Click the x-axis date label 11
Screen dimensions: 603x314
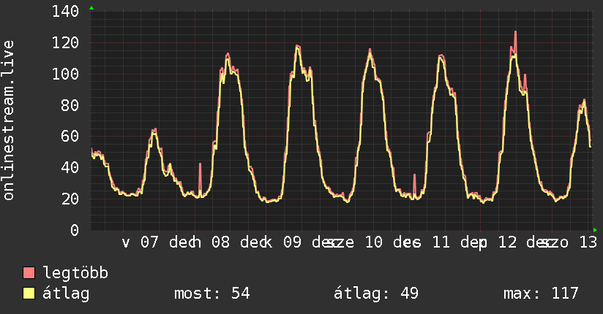(x=441, y=242)
